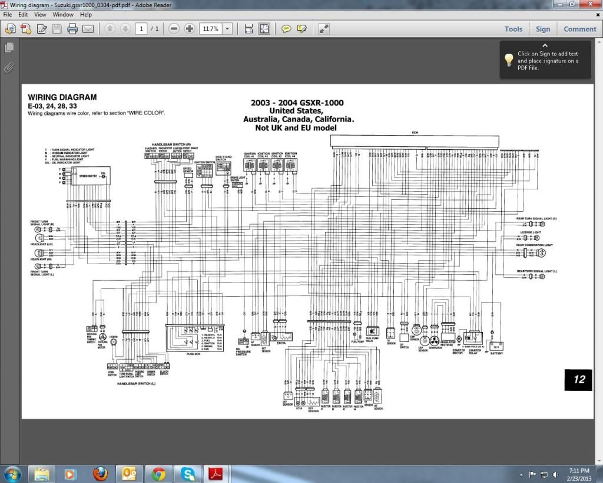Show hidden tray icons arrow
This screenshot has width=603, height=483.
coord(521,475)
